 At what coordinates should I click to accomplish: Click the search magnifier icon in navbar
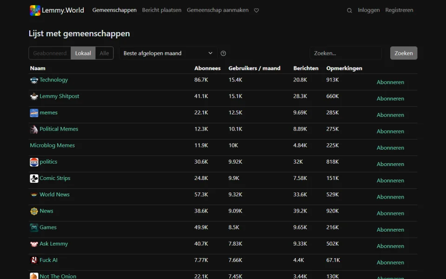tap(349, 11)
